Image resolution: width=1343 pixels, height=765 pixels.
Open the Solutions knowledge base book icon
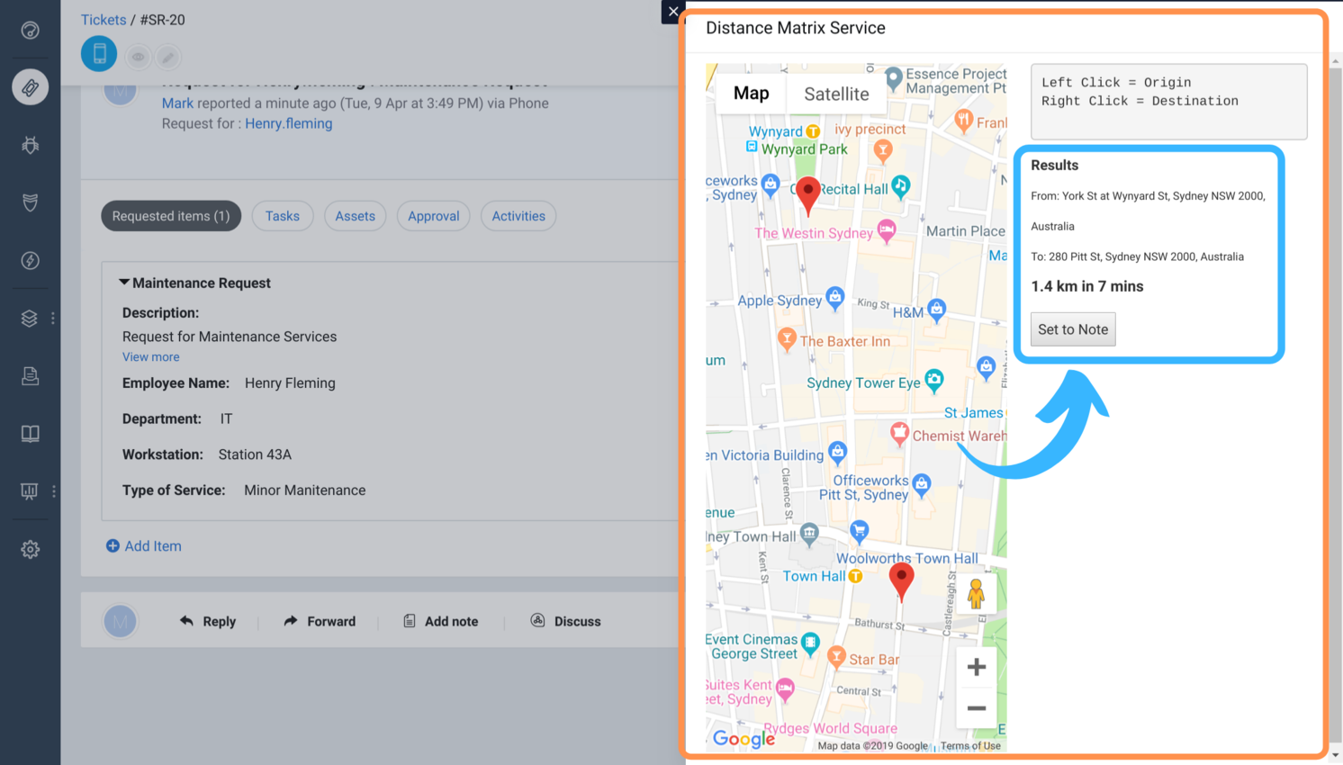coord(30,433)
